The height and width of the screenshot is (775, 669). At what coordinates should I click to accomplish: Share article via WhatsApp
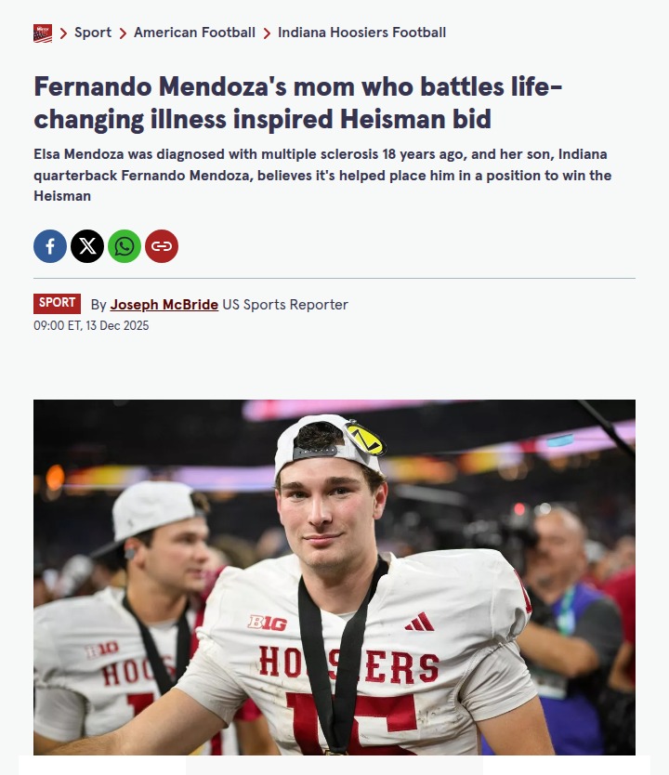(125, 246)
